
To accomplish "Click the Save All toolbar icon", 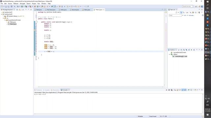I will [9, 7].
